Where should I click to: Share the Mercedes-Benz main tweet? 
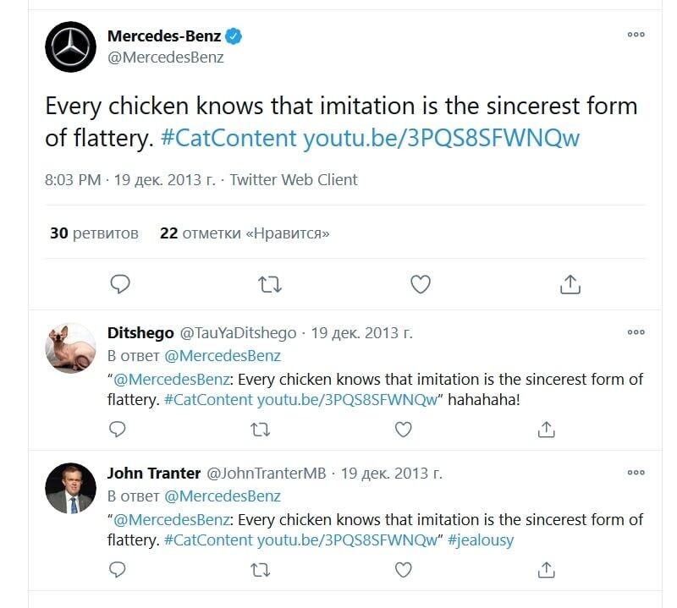point(570,284)
